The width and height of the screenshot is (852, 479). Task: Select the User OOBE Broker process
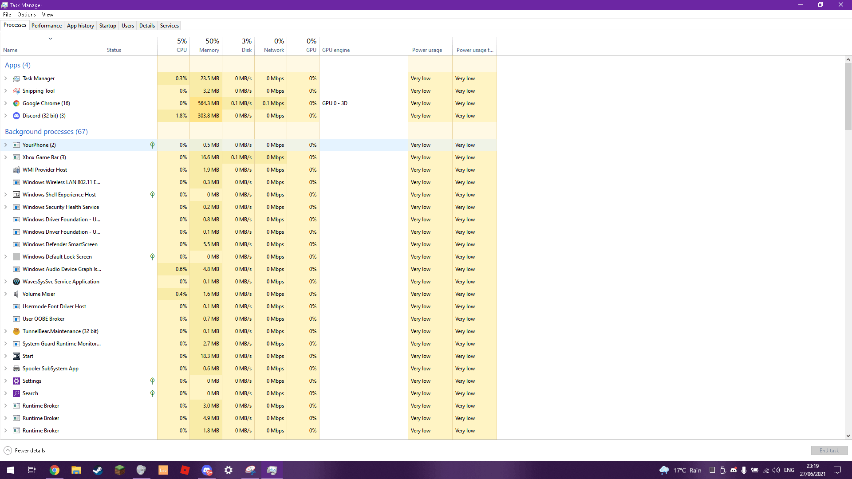point(248,319)
